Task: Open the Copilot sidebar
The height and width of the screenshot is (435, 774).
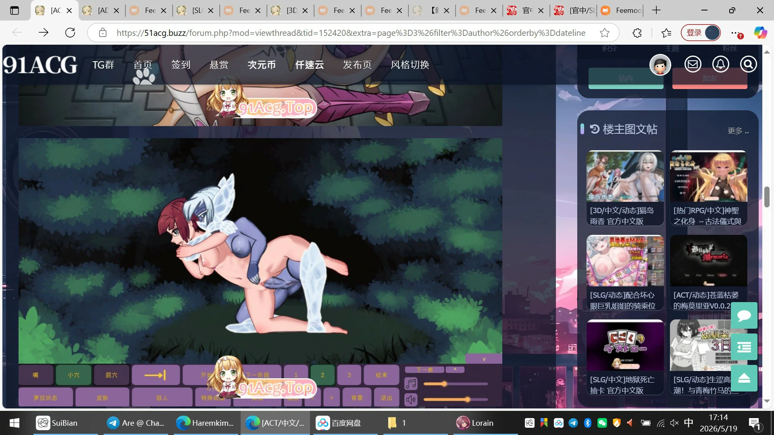Action: coord(761,33)
